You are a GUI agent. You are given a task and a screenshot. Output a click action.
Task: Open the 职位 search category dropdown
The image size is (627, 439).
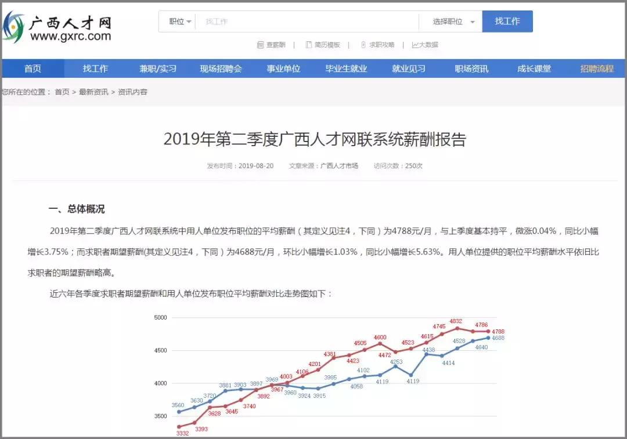coord(177,21)
